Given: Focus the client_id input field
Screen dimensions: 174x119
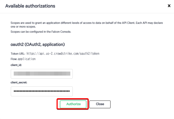Looking at the screenshot, I should click(42, 74).
